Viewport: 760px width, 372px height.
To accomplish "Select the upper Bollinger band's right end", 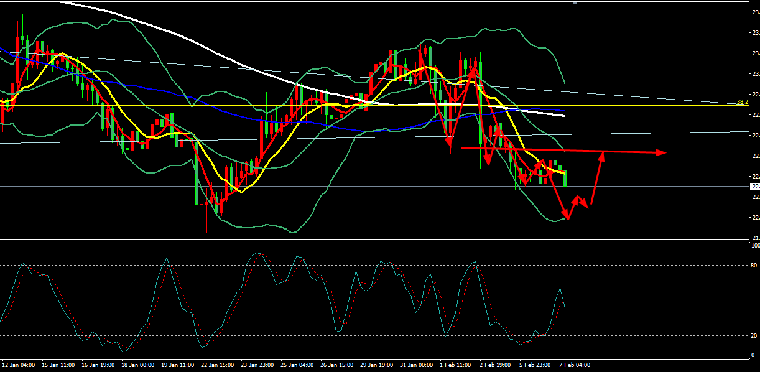I will [x=564, y=83].
